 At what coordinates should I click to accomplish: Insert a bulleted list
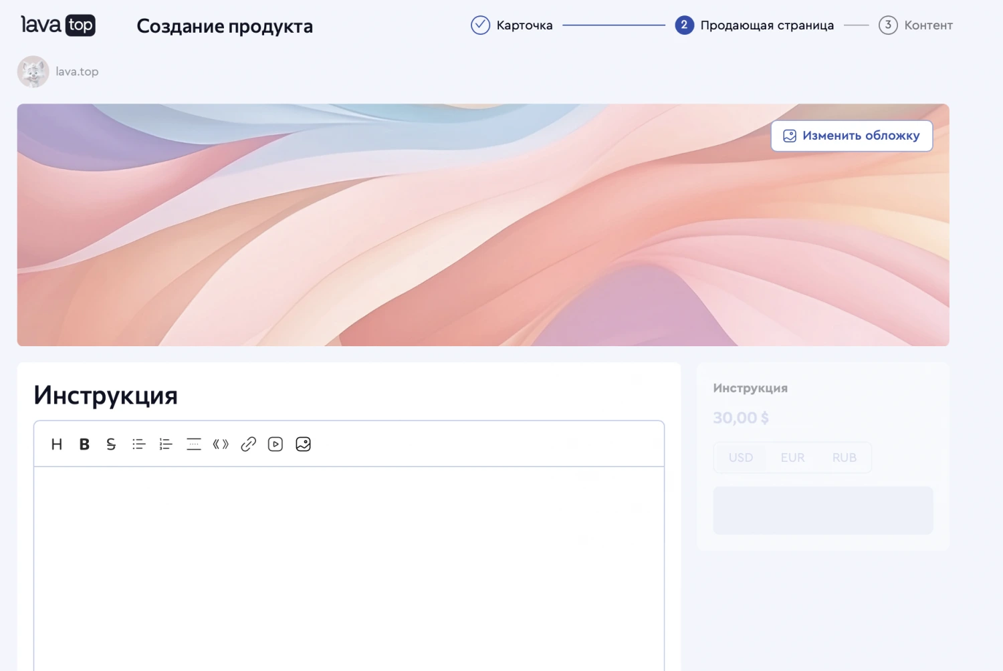(138, 444)
